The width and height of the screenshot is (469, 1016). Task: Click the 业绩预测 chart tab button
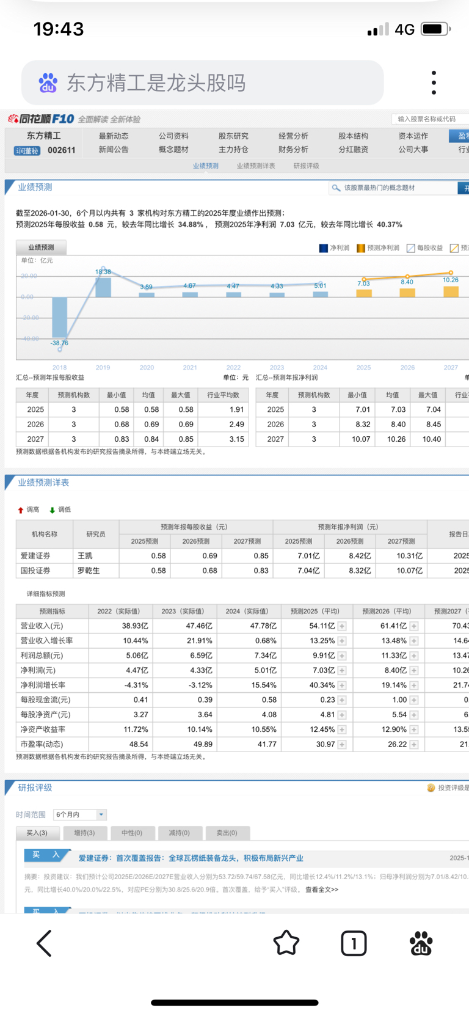click(x=41, y=247)
